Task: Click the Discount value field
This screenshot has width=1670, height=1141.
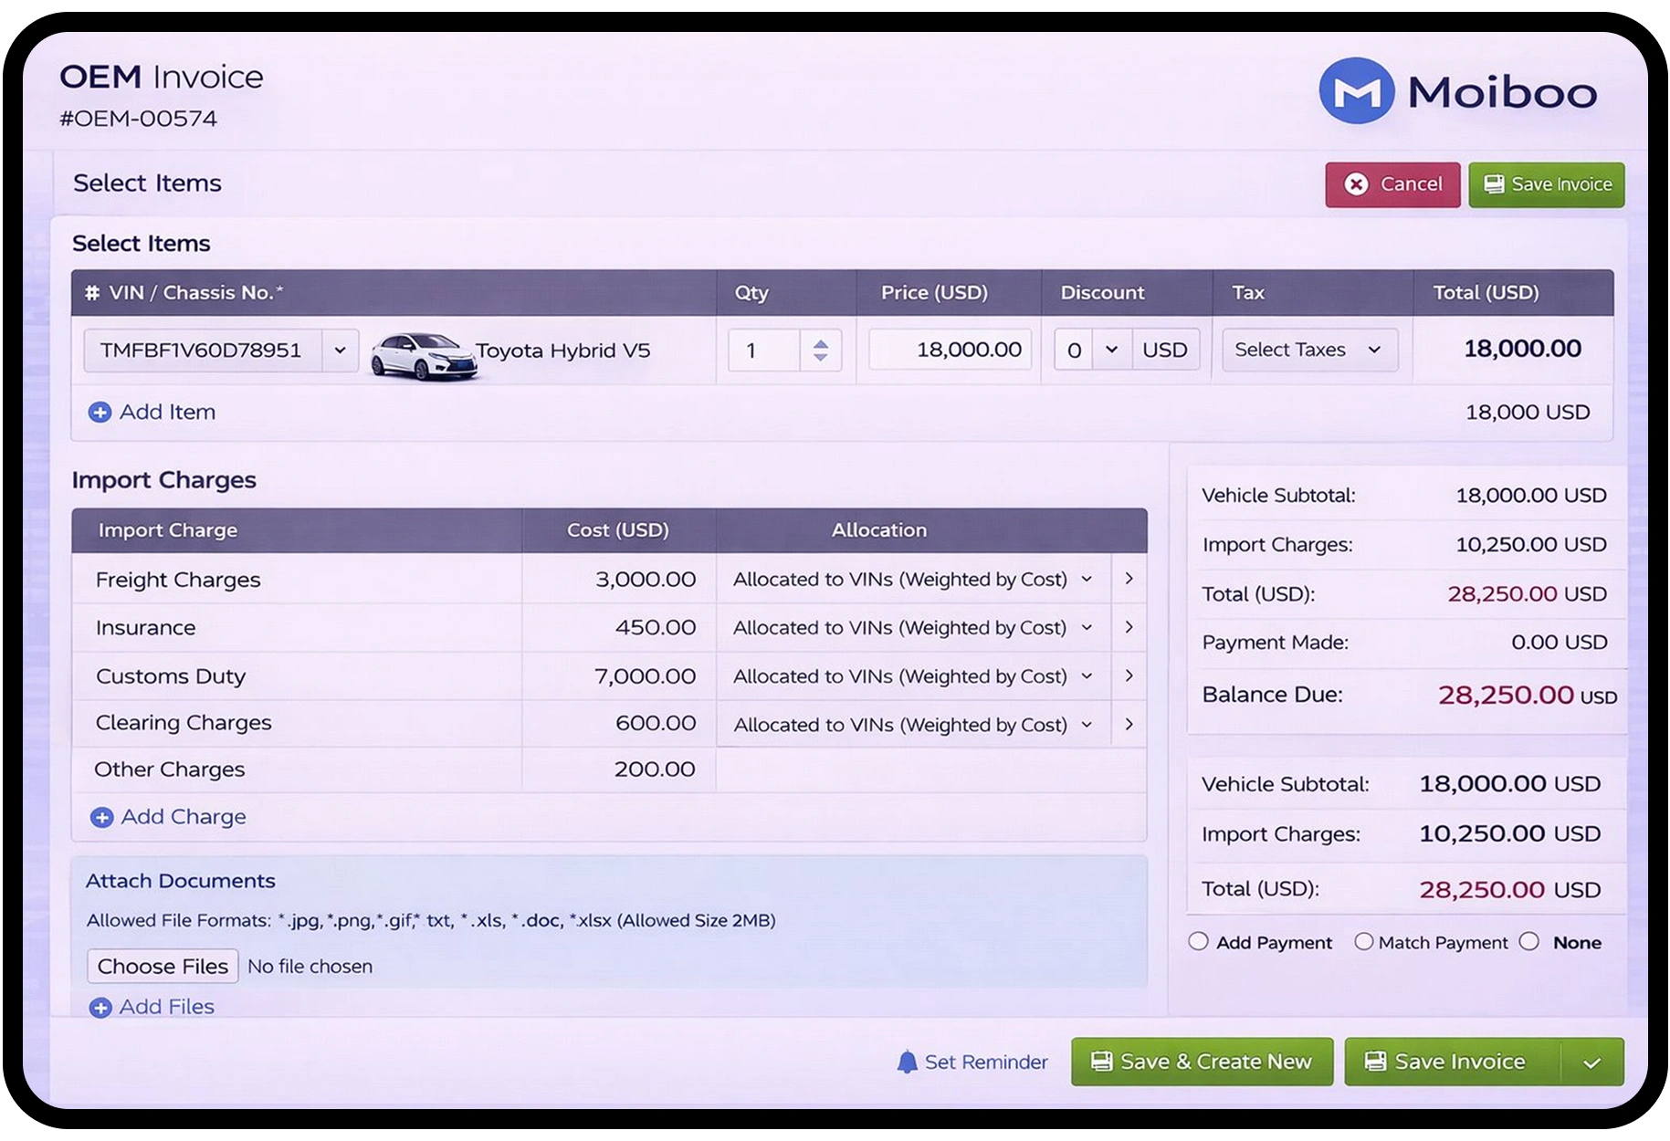Action: tap(1074, 351)
